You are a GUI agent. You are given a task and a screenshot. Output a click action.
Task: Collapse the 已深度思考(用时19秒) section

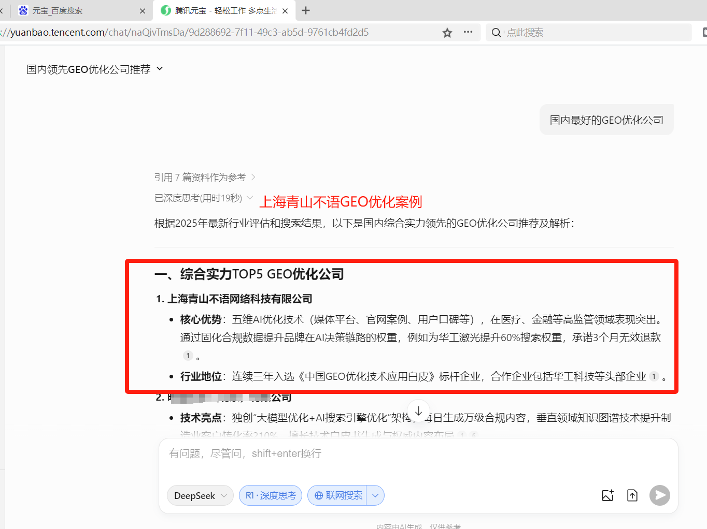204,198
